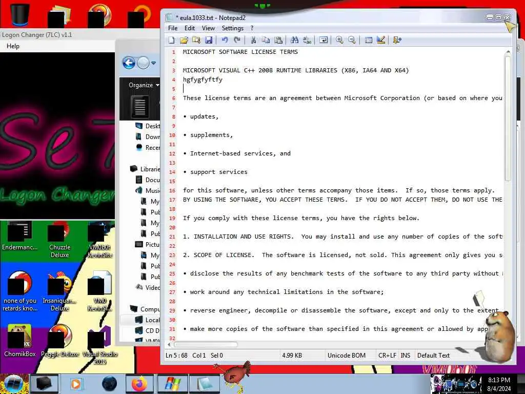This screenshot has height=394, width=525.
Task: Click Col 1 in the status bar
Action: (199, 356)
